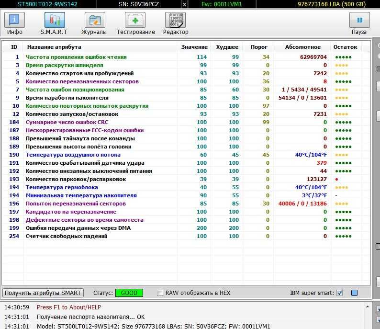380x329 pixels.
Task: Click log line Получение паспорта накопителя... OK
Action: point(90,317)
